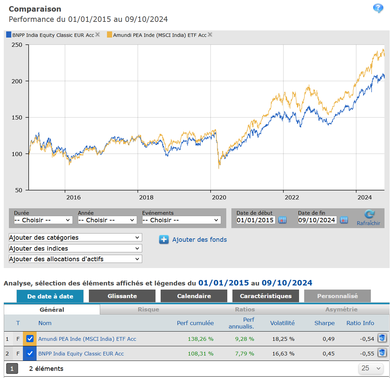This screenshot has height=378, width=391.
Task: Click the Date de début input field
Action: (x=256, y=220)
